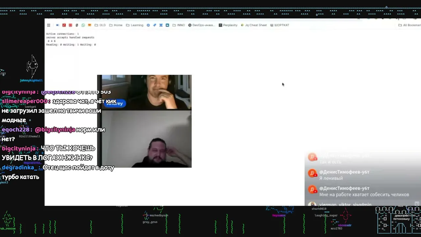This screenshot has width=421, height=237.
Task: Open the Perplexity bookmark
Action: tap(228, 25)
